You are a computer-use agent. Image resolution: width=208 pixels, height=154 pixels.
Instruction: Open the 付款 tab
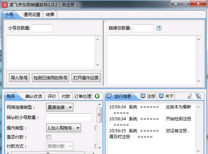66,96
